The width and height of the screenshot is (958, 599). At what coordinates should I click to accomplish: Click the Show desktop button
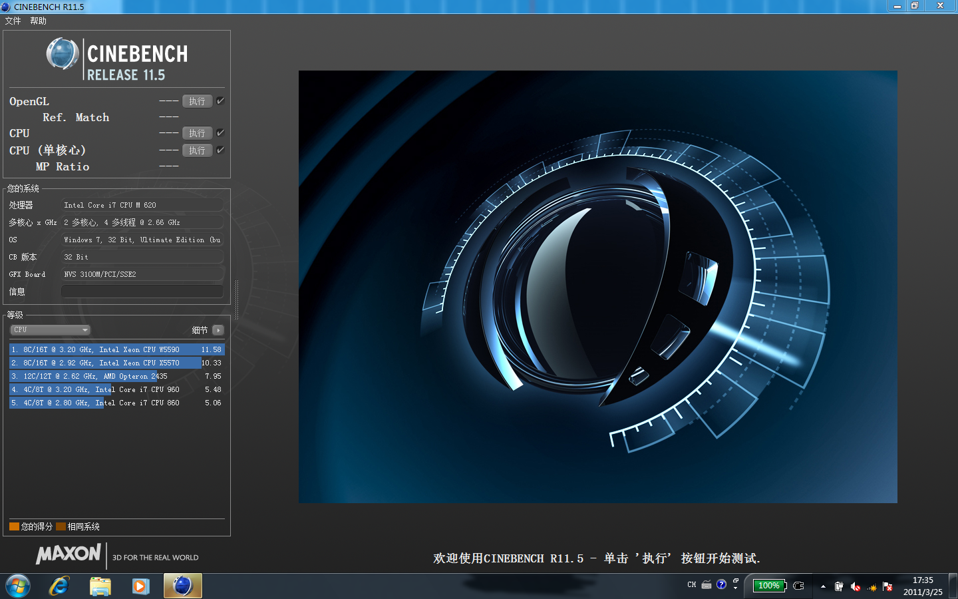(953, 586)
